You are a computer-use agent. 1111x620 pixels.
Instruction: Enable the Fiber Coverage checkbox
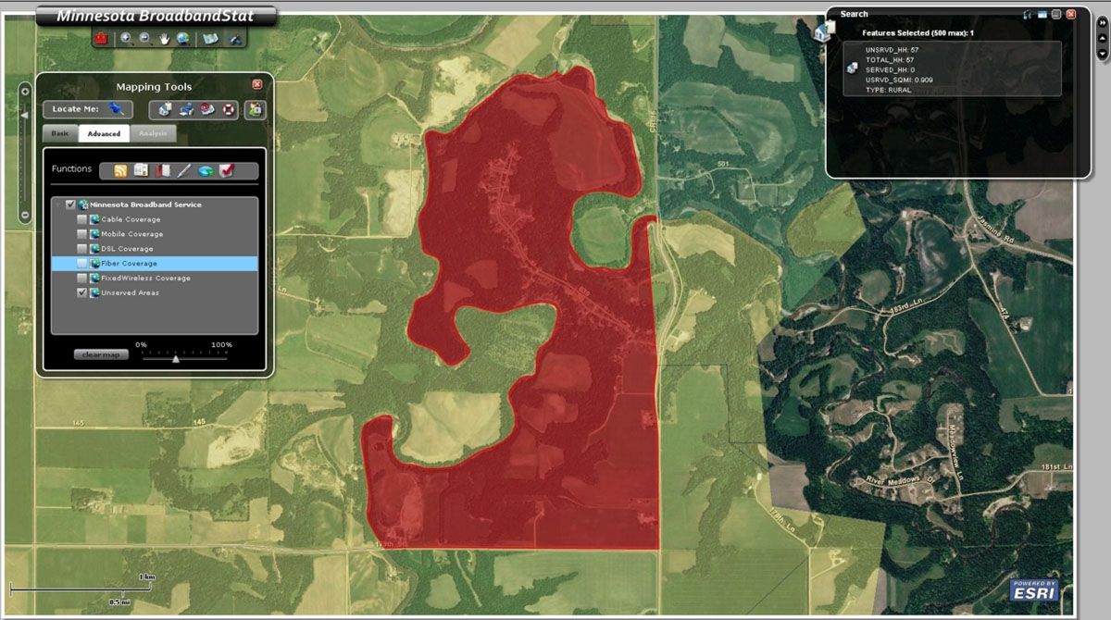tap(81, 264)
